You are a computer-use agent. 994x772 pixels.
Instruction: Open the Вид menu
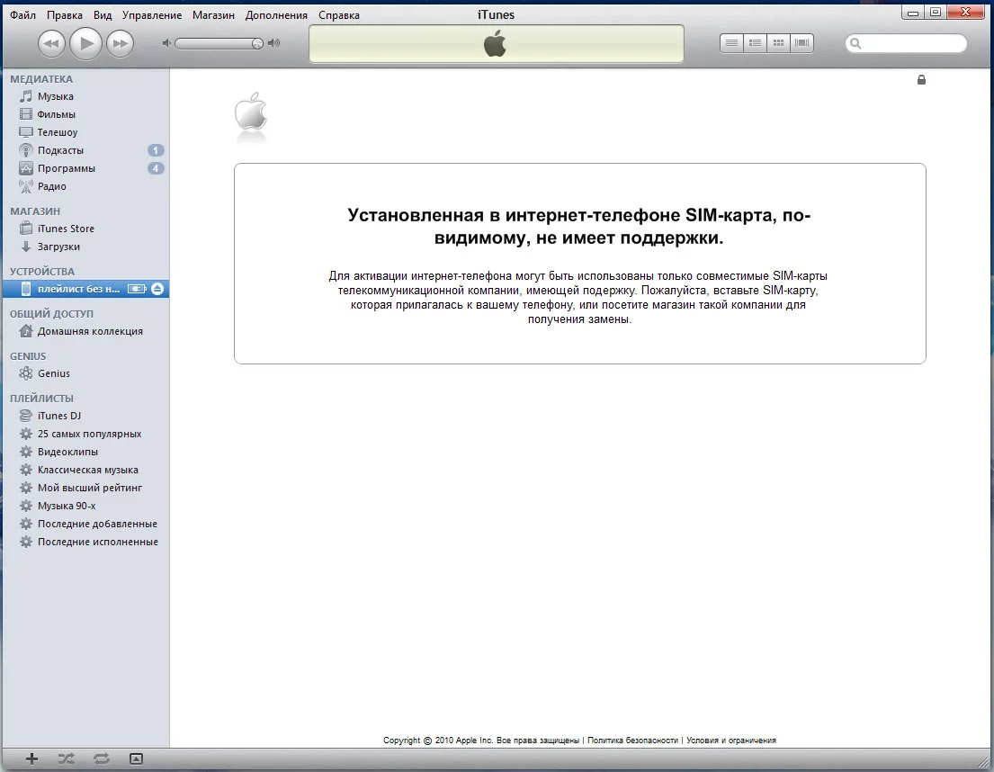tap(103, 14)
